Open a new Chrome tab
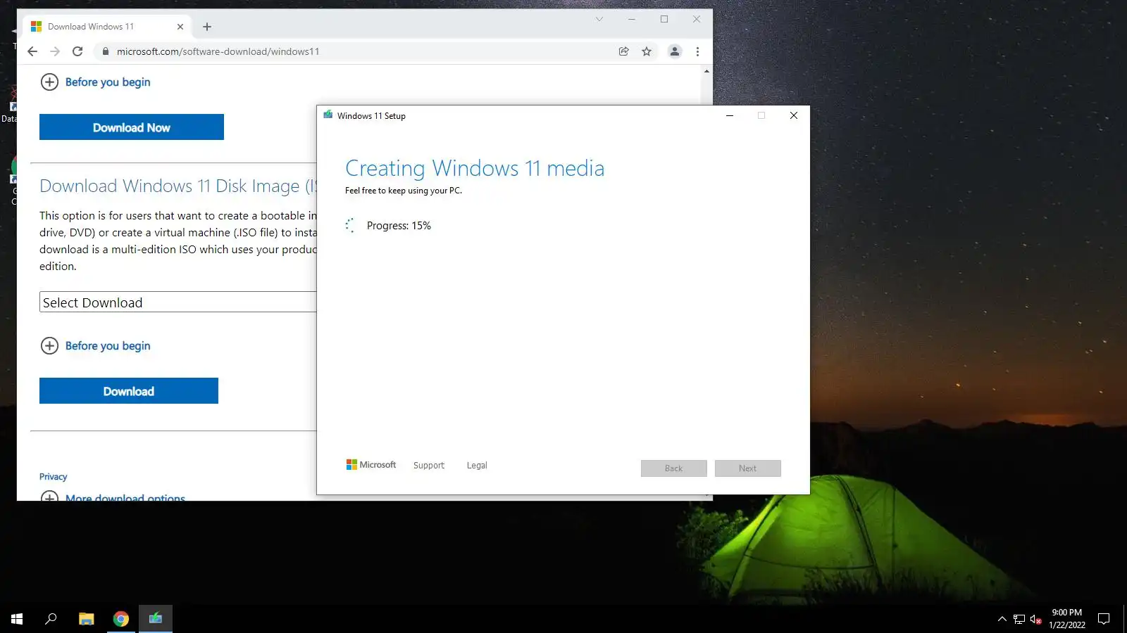Viewport: 1127px width, 633px height. pos(207,27)
